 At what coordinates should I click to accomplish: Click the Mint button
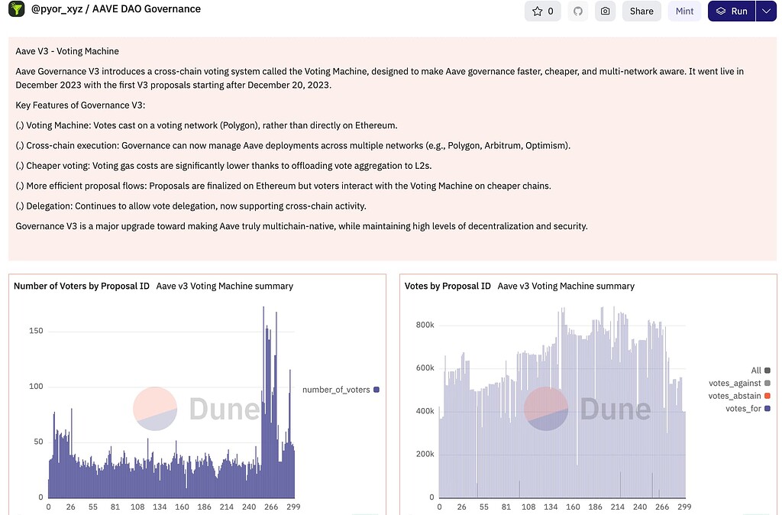point(683,11)
